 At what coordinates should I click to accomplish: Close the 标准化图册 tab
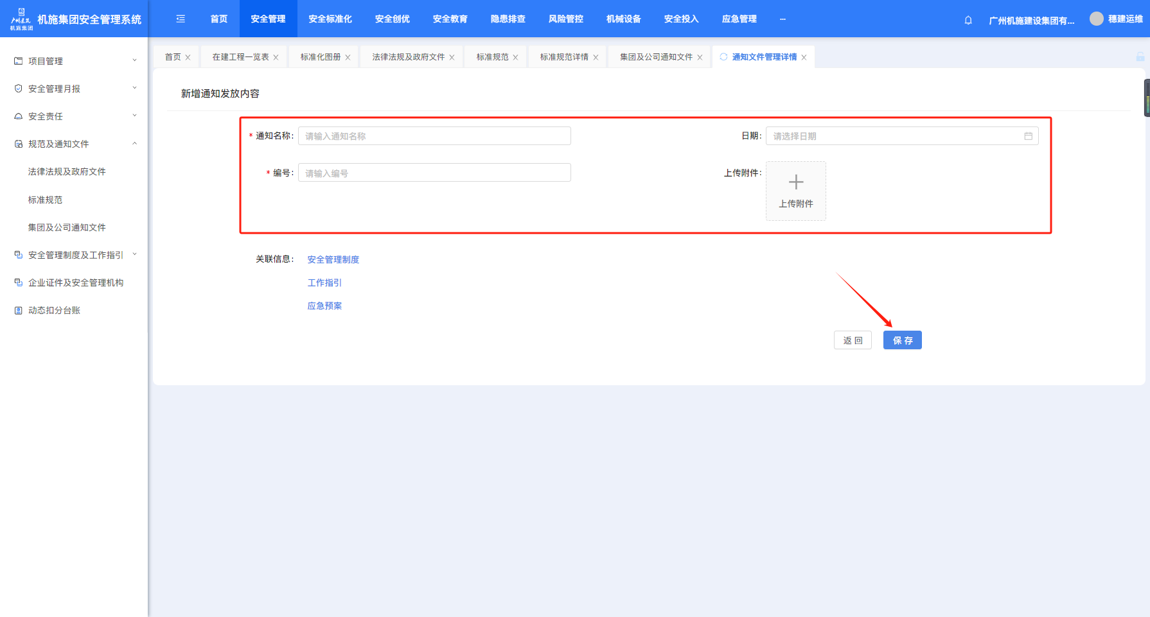pyautogui.click(x=348, y=58)
